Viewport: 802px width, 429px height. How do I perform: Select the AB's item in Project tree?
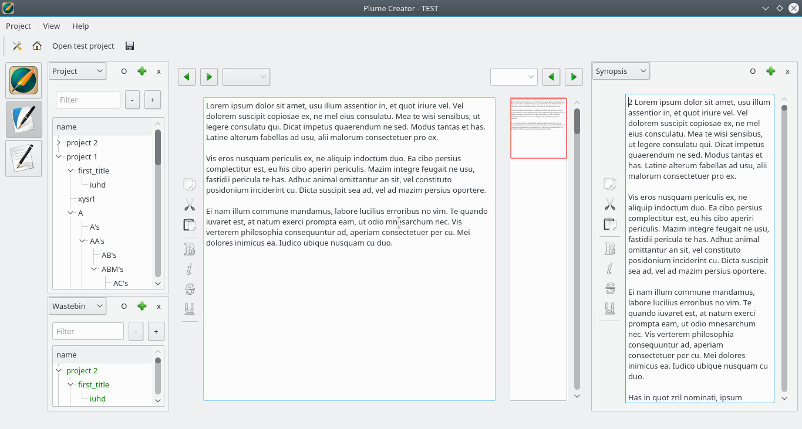pos(109,255)
